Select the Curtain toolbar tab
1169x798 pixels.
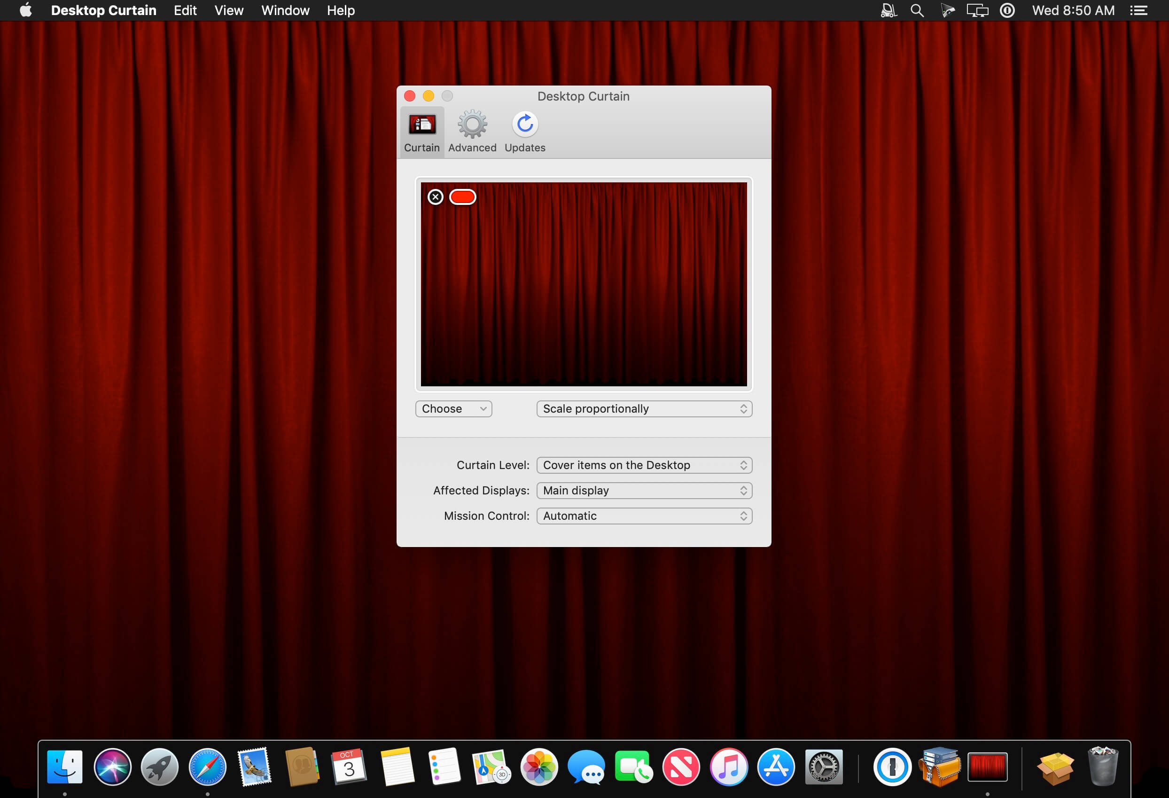tap(421, 131)
